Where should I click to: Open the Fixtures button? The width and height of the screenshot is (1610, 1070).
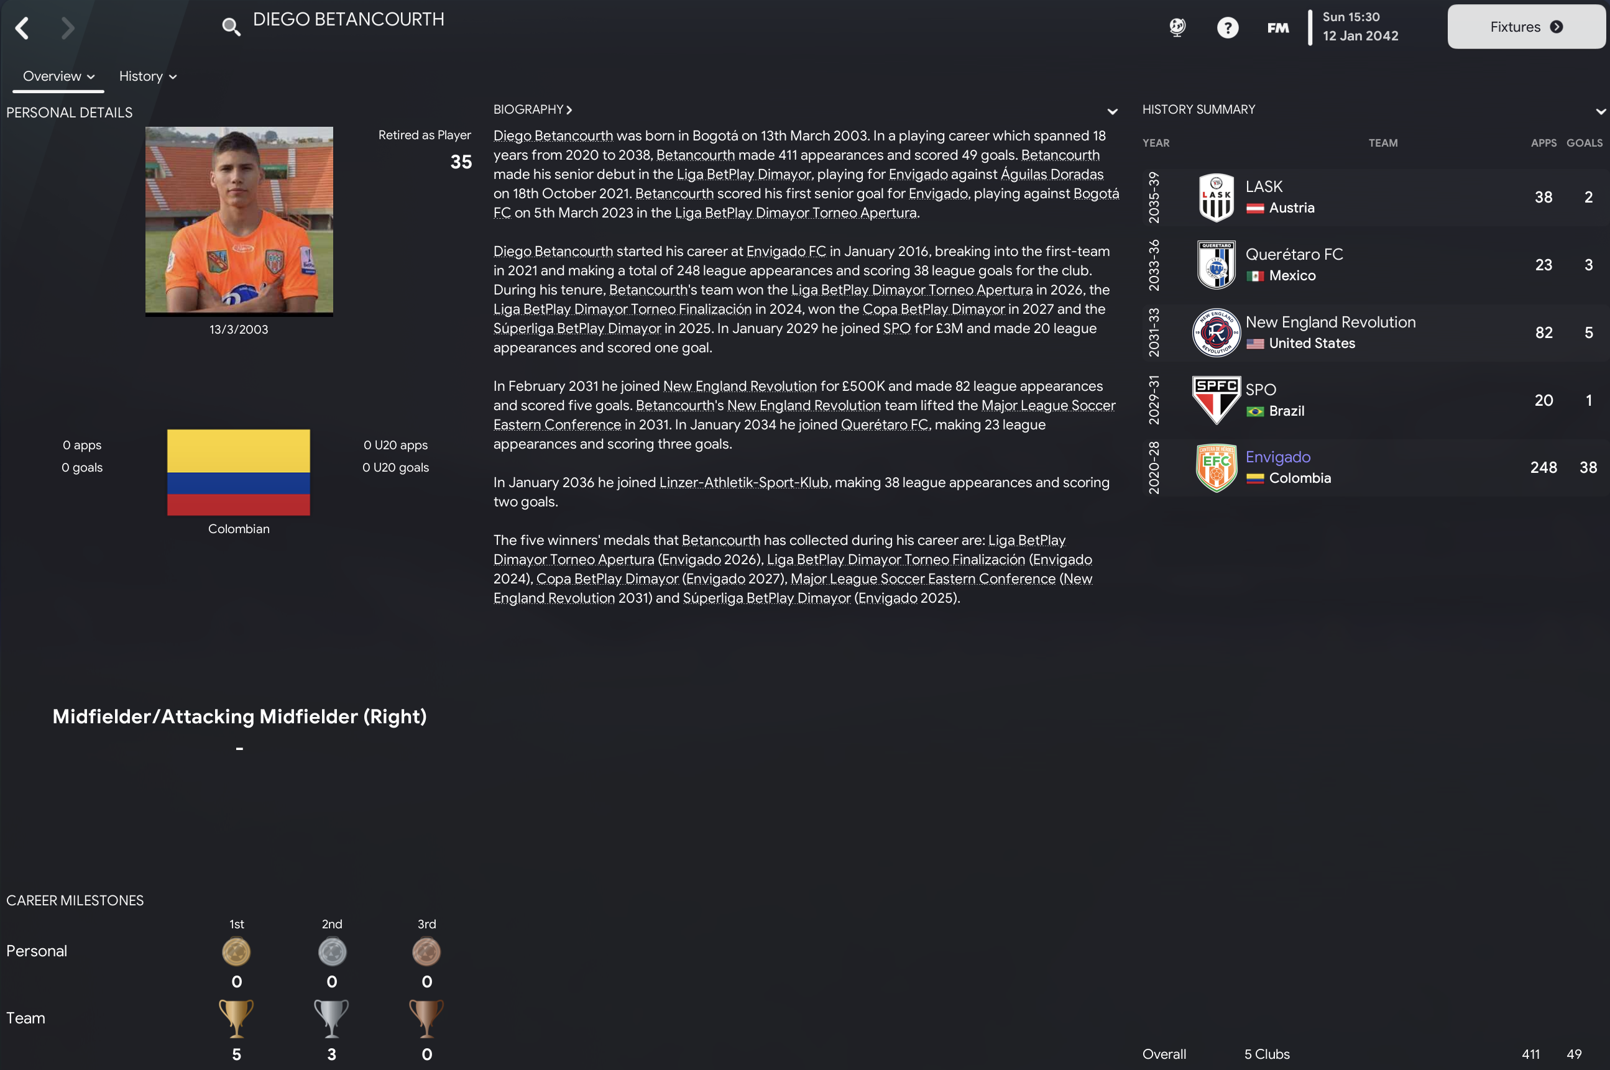[1526, 27]
